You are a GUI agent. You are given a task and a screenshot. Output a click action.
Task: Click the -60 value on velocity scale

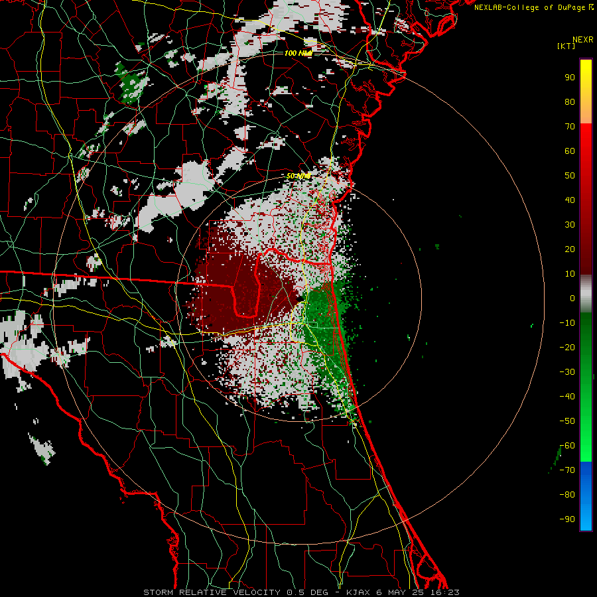coord(567,446)
